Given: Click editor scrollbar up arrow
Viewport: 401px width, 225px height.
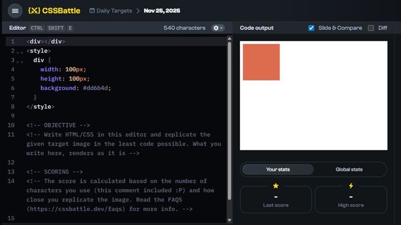Looking at the screenshot, I should (x=229, y=38).
